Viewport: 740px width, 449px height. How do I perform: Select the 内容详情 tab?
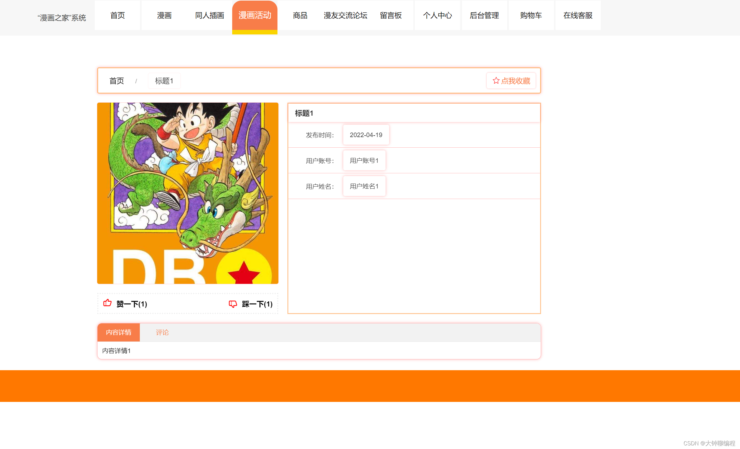click(119, 332)
